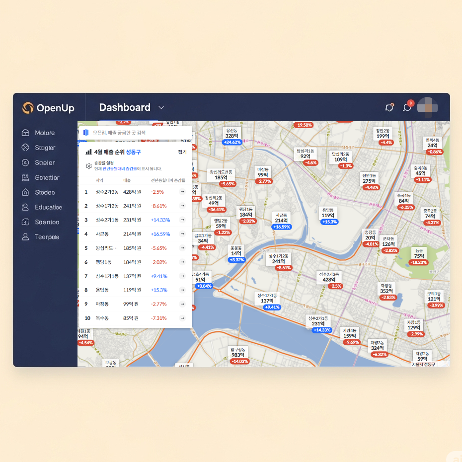Open details arrow for 왕십리도 row

click(182, 248)
